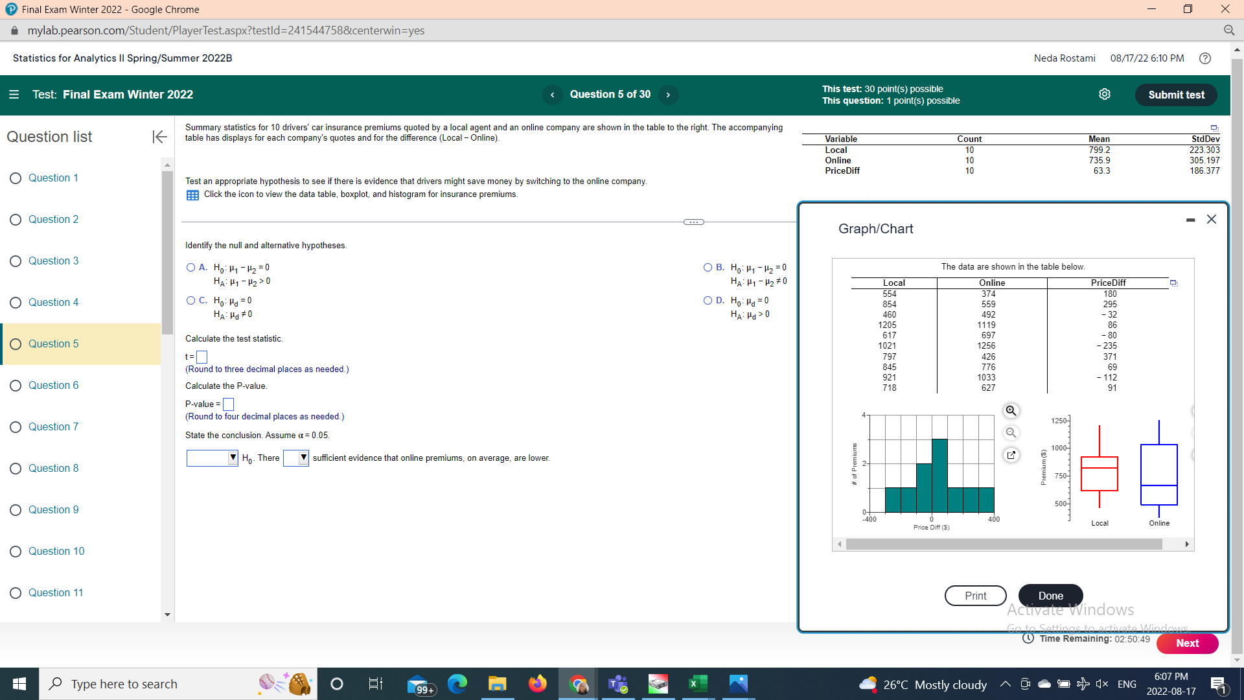Click the data table icon
This screenshot has height=700, width=1244.
(192, 195)
